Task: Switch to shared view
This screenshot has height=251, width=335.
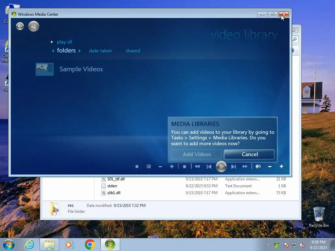Action: tap(133, 51)
